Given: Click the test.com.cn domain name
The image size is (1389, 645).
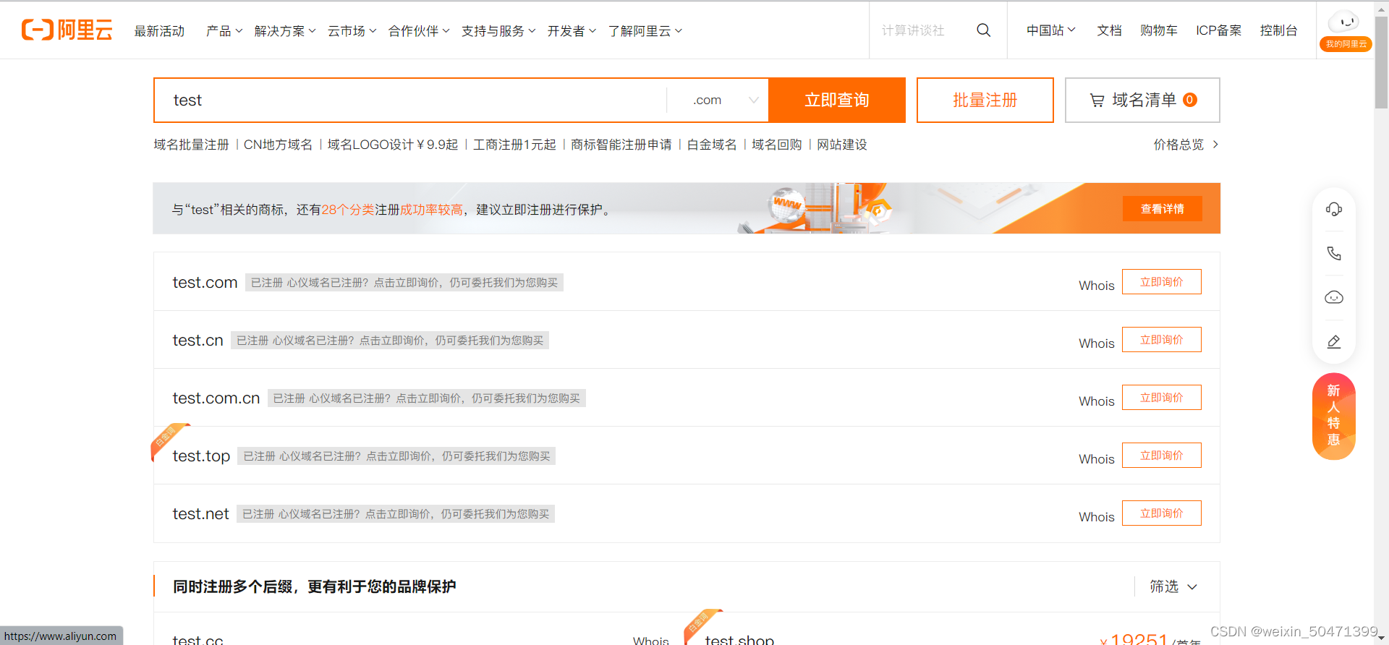Looking at the screenshot, I should (x=216, y=398).
